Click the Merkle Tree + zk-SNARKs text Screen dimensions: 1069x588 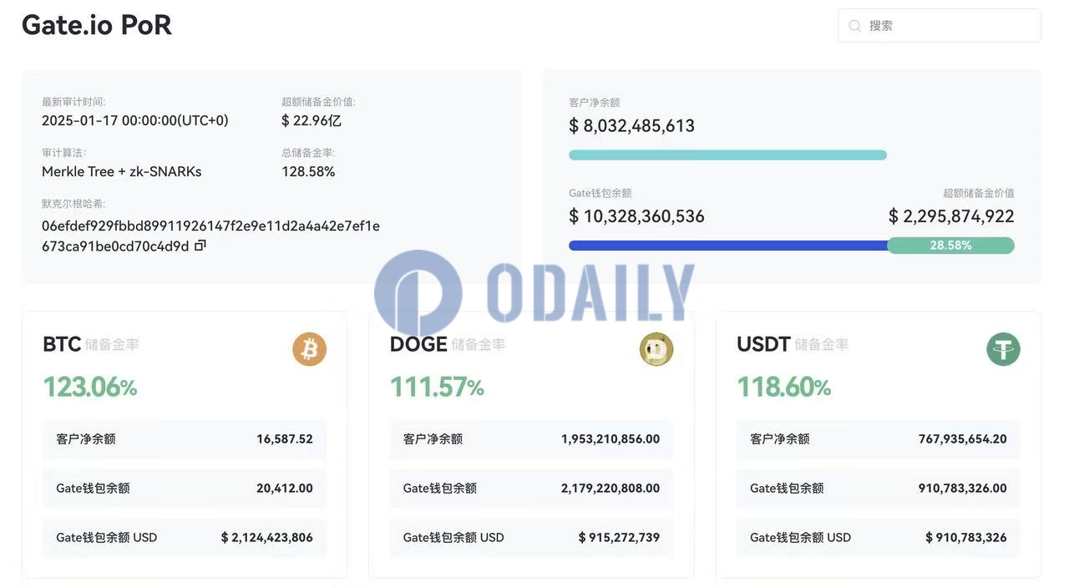coord(122,171)
